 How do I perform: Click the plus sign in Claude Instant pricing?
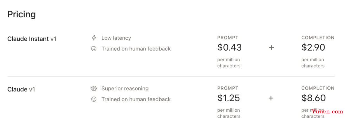[271, 47]
